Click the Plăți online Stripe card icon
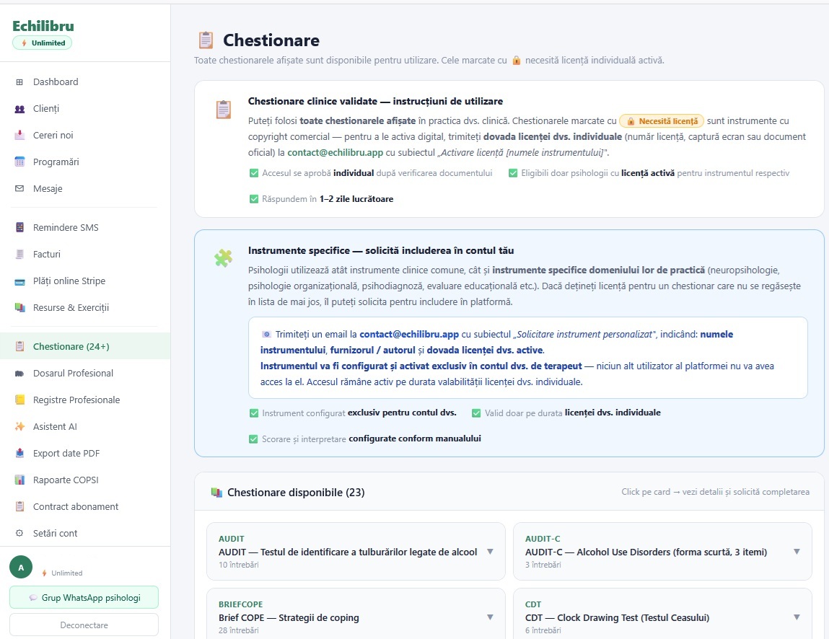 click(x=20, y=281)
